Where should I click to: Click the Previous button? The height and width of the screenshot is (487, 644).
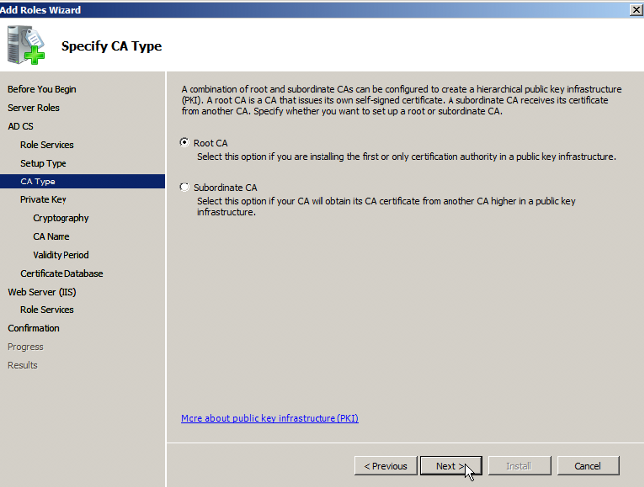(x=385, y=466)
